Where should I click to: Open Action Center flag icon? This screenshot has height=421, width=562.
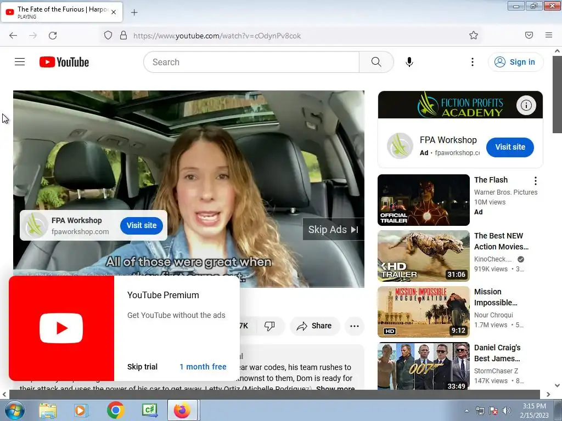493,411
